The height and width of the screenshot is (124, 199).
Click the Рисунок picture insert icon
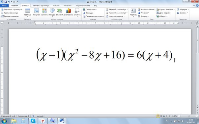point(37,12)
